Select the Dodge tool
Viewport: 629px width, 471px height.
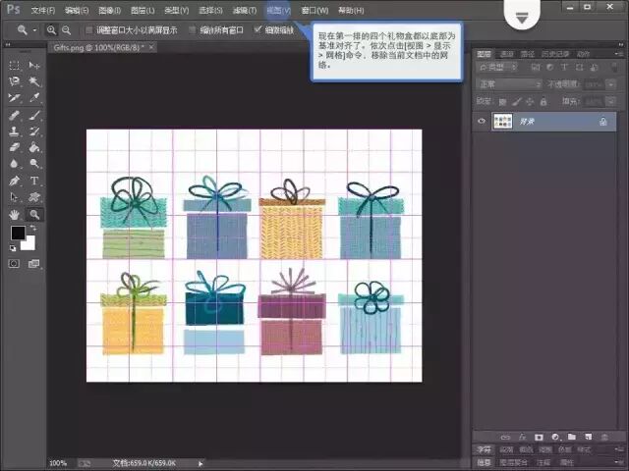click(34, 164)
